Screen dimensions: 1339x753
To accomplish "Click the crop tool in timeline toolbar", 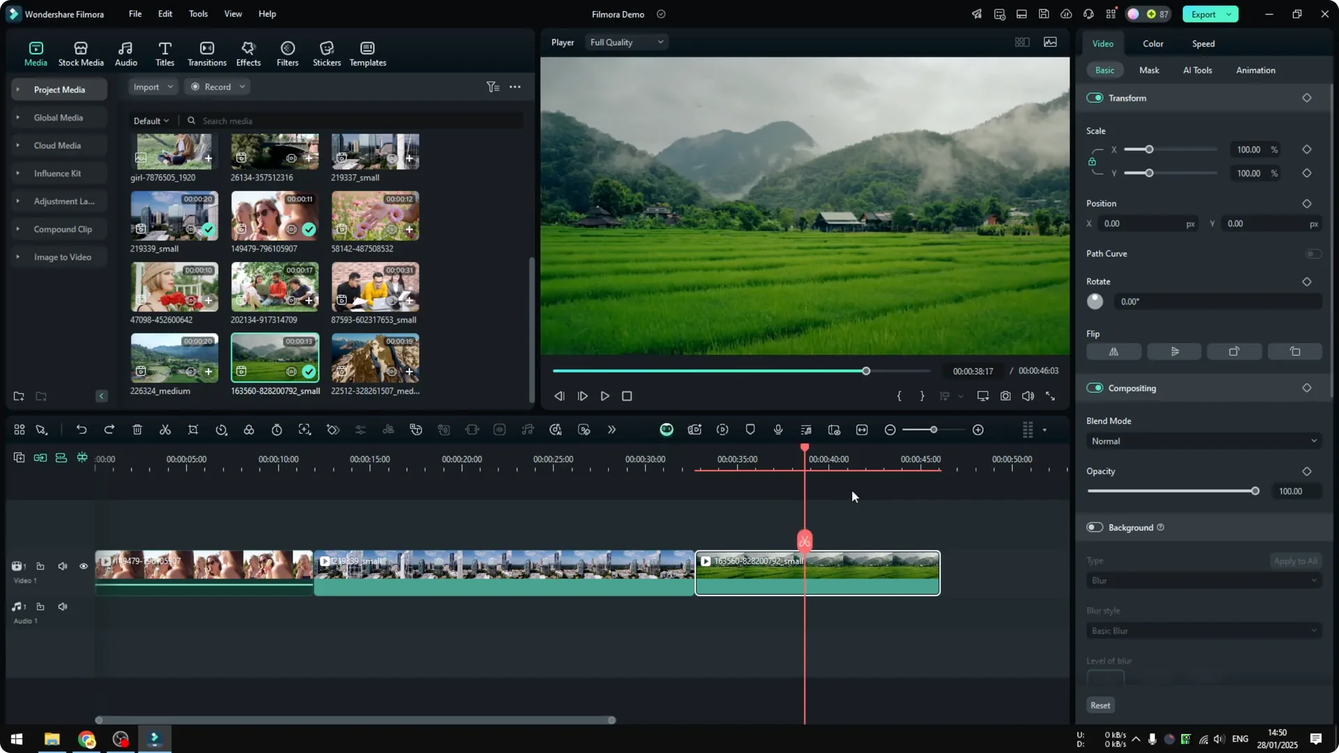I will tap(193, 429).
